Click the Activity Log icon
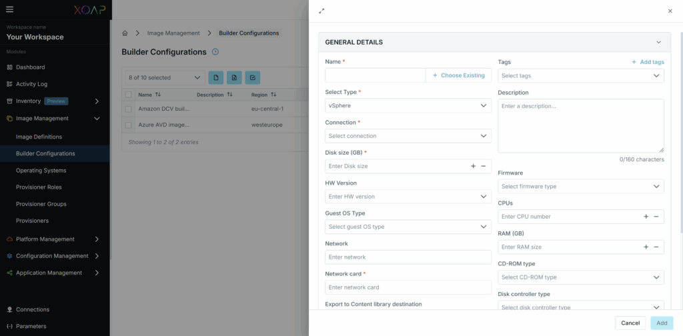683x336 pixels. click(x=9, y=84)
